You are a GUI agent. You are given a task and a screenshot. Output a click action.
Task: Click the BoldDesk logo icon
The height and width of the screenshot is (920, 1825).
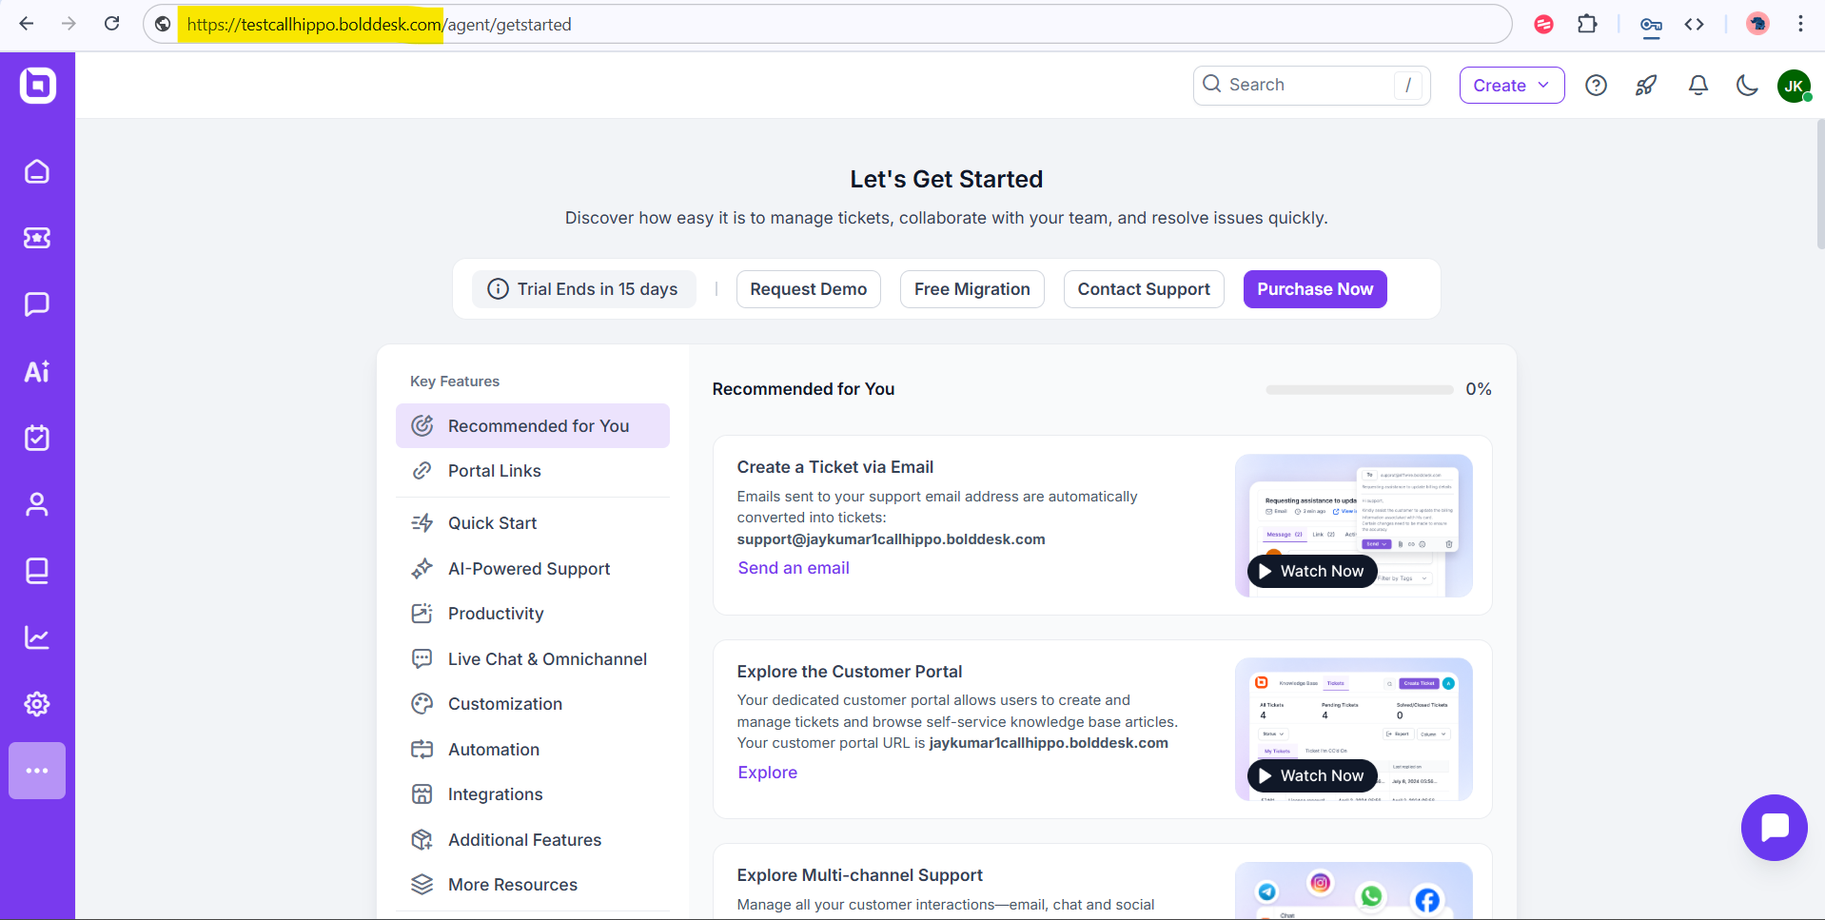click(37, 86)
